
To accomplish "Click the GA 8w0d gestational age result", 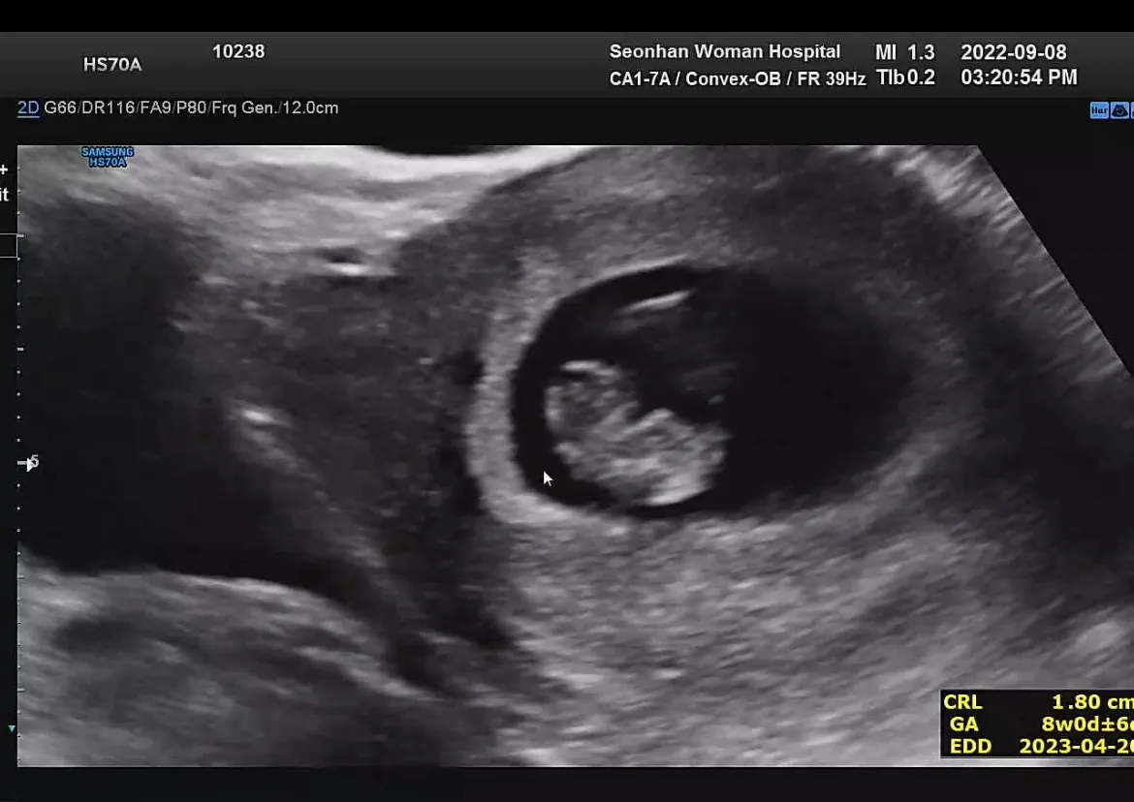I will click(x=1087, y=724).
